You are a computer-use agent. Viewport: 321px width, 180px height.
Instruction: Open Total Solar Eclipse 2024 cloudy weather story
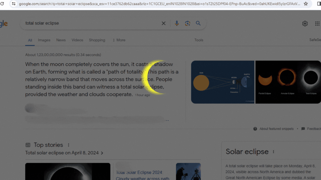pyautogui.click(x=143, y=175)
